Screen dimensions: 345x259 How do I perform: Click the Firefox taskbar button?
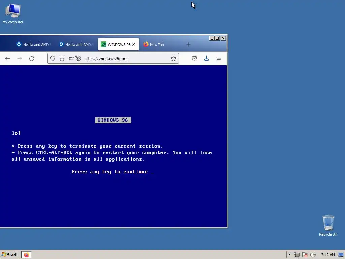[27, 255]
